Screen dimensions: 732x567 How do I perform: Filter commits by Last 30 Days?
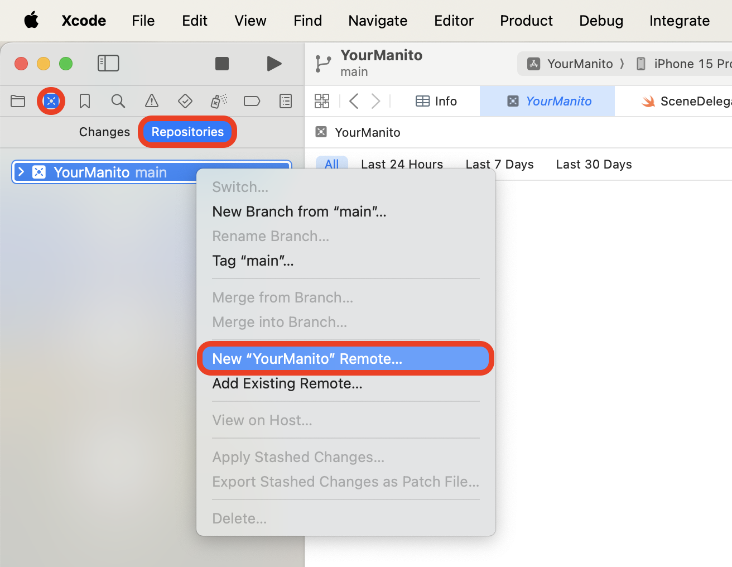(594, 164)
